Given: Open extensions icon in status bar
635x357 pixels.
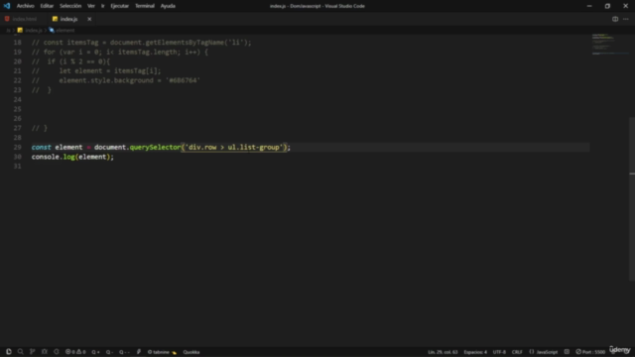Looking at the screenshot, I should (57, 352).
